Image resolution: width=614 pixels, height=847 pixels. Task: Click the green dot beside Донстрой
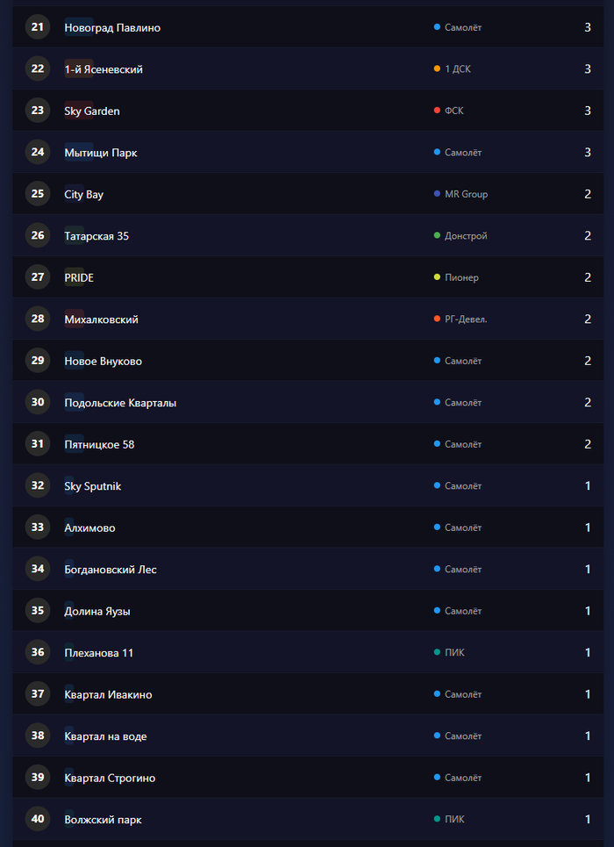437,236
